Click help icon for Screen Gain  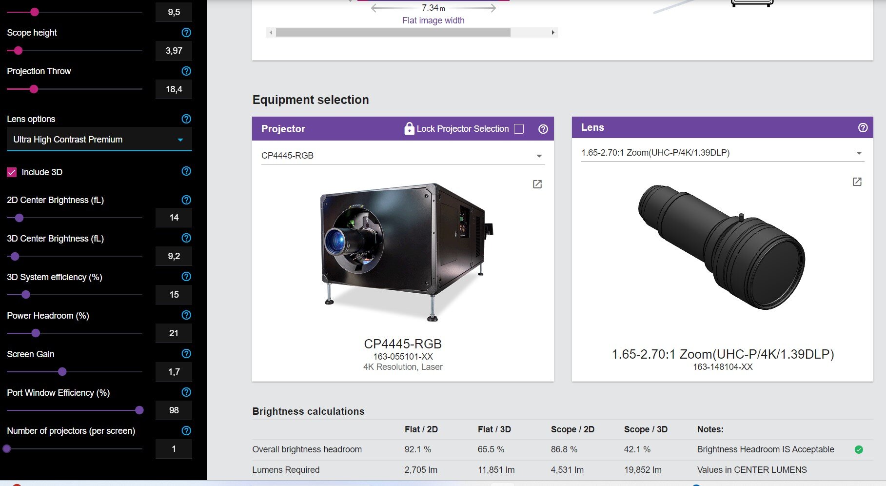point(186,354)
